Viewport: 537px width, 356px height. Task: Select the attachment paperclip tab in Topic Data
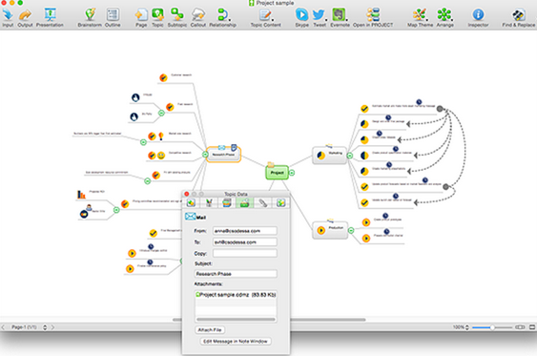[x=262, y=203]
